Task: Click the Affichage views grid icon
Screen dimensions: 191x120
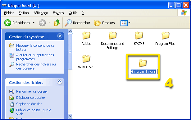Action: (x=124, y=23)
